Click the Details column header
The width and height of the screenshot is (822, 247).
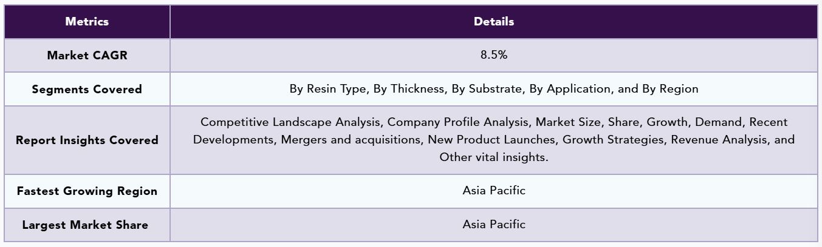[x=494, y=21]
